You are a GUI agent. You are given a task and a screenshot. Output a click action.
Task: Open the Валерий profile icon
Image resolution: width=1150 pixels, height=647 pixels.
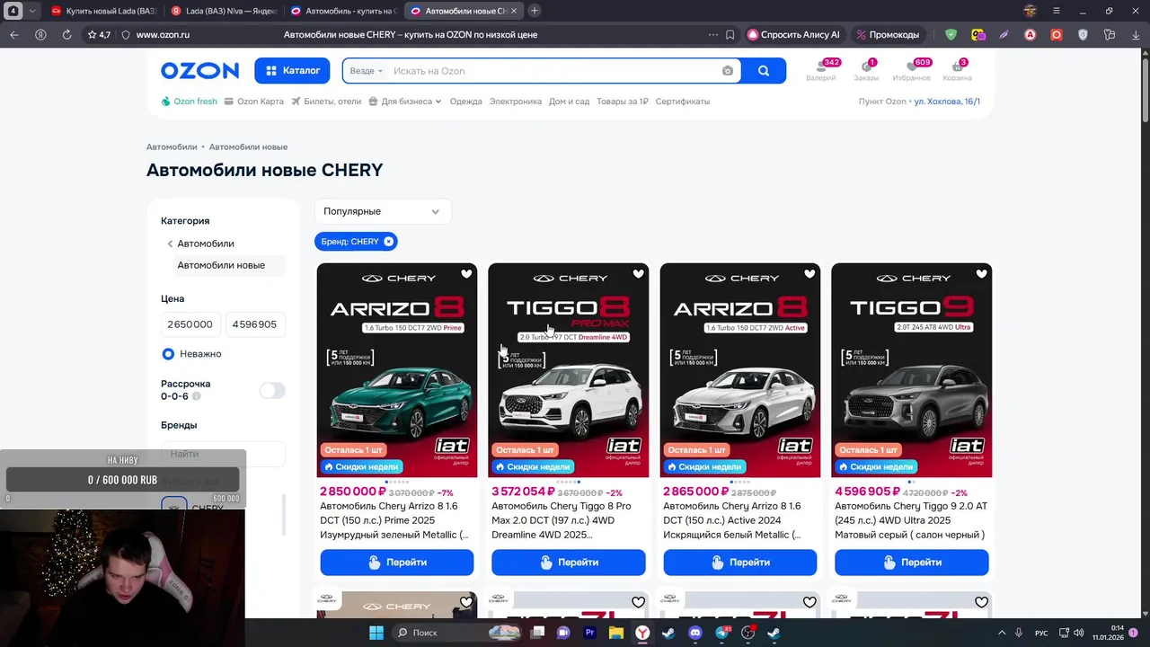coord(820,69)
